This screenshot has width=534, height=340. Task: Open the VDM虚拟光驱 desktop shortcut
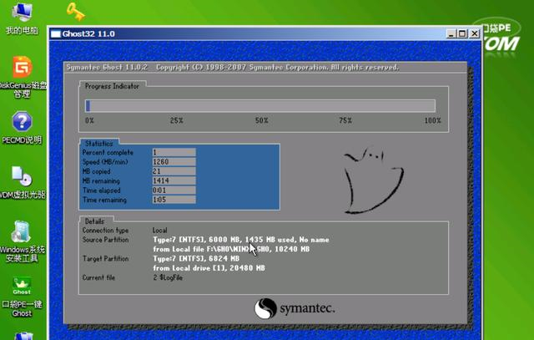tap(22, 178)
